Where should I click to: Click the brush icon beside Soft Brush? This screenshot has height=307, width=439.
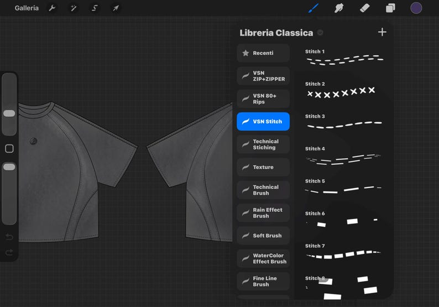(245, 235)
